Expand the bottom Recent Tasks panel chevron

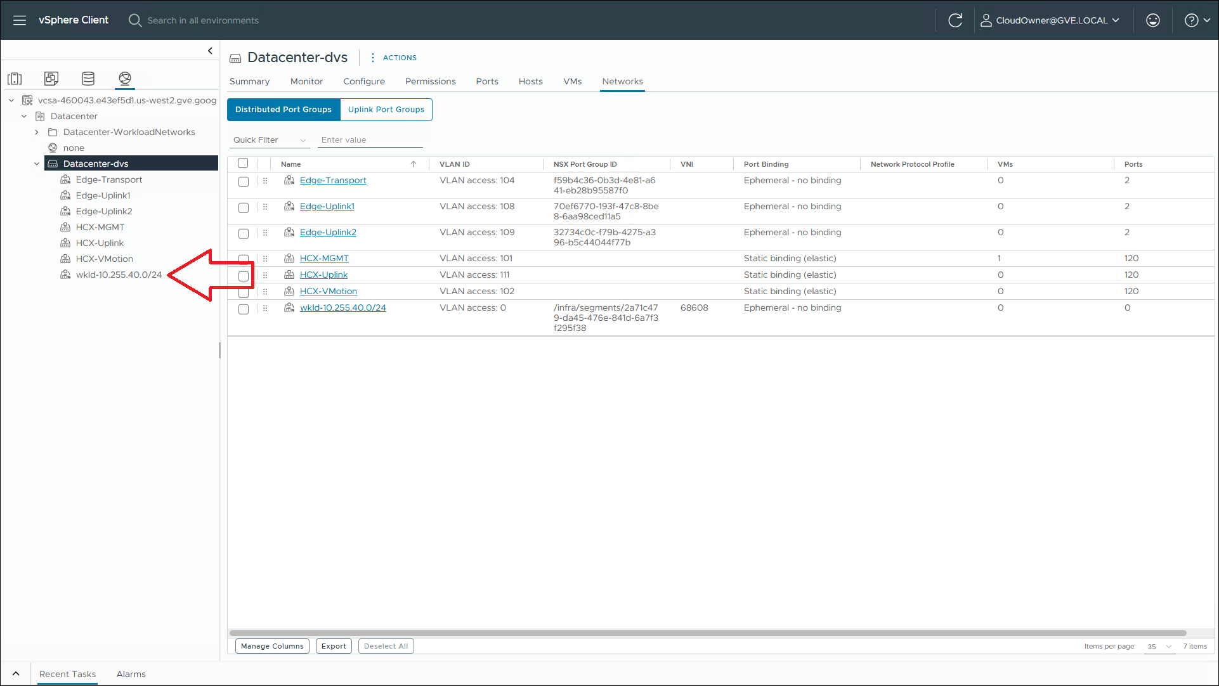16,674
